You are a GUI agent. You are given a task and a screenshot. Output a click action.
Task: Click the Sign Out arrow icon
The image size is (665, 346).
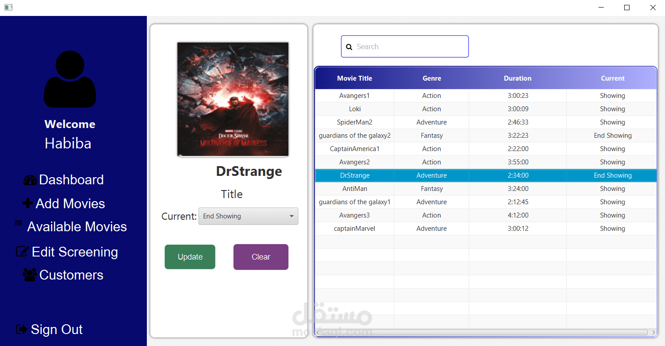21,329
